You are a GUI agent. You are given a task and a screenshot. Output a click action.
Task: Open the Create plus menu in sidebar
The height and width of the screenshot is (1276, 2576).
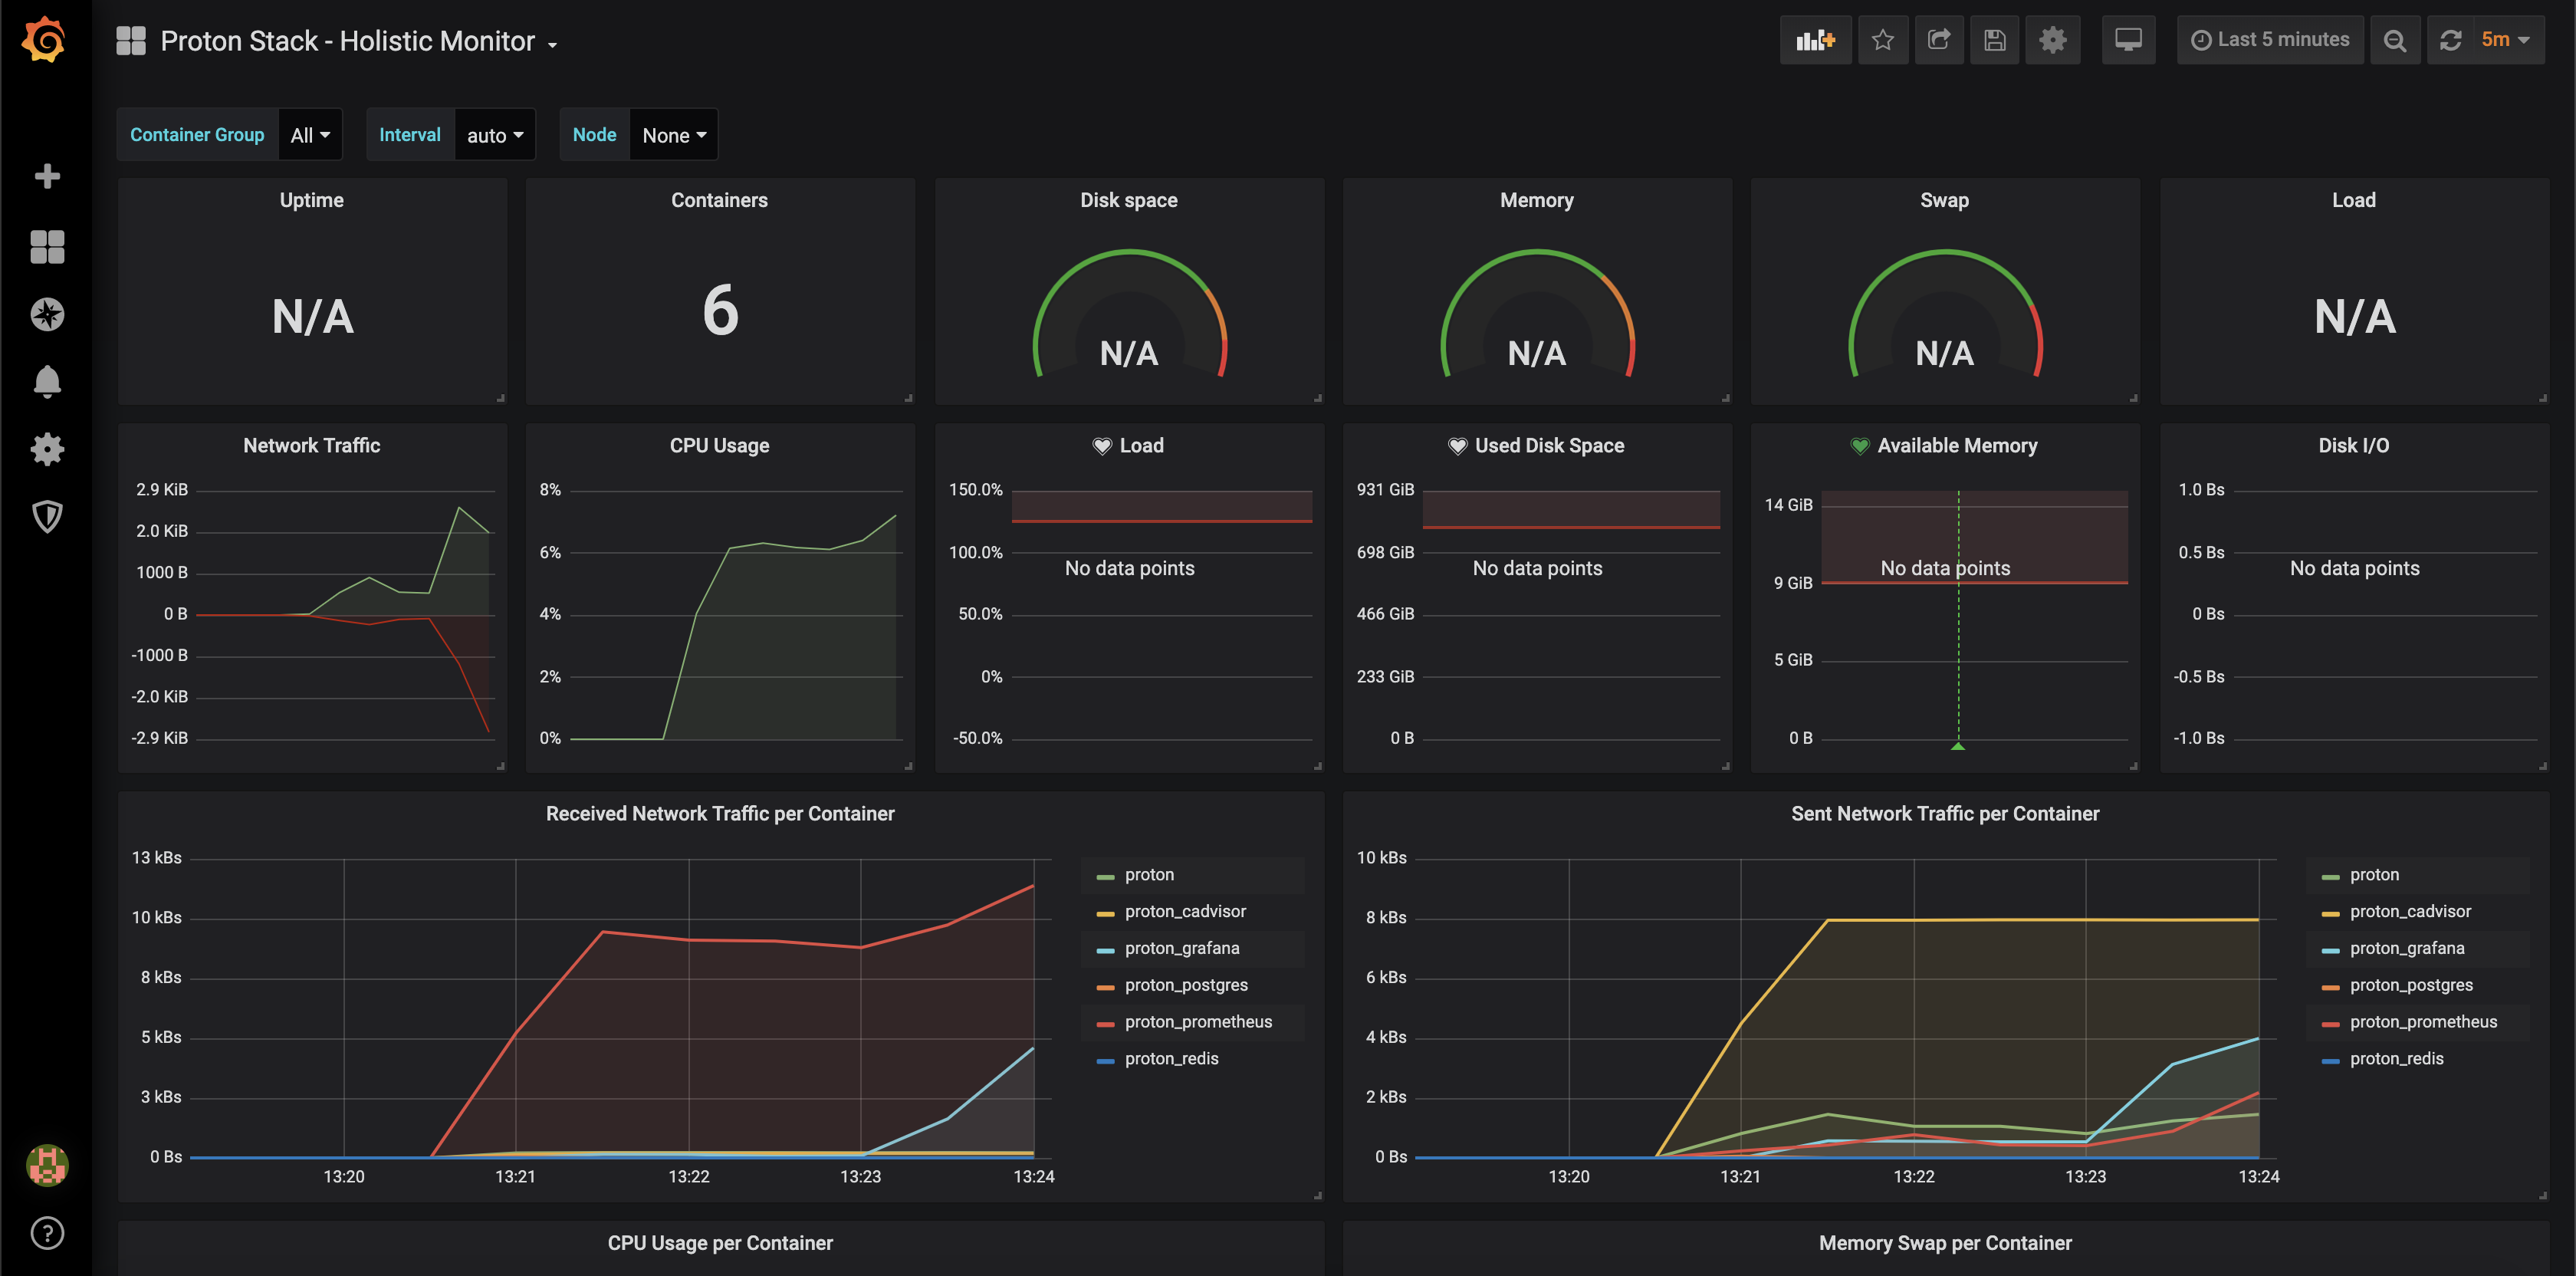click(x=47, y=177)
